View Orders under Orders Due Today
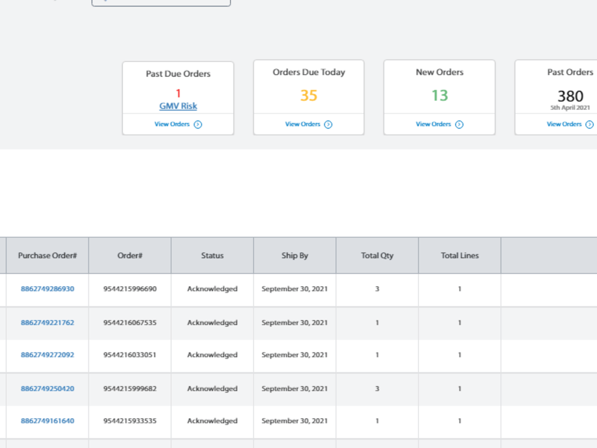Image resolution: width=597 pixels, height=448 pixels. point(303,124)
